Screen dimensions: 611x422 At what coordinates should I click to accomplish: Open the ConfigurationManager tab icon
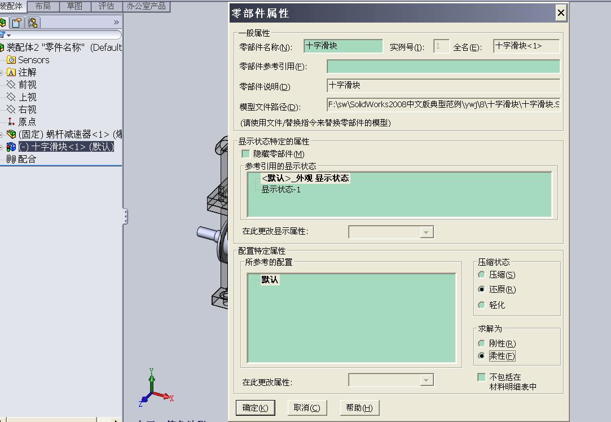(x=33, y=23)
